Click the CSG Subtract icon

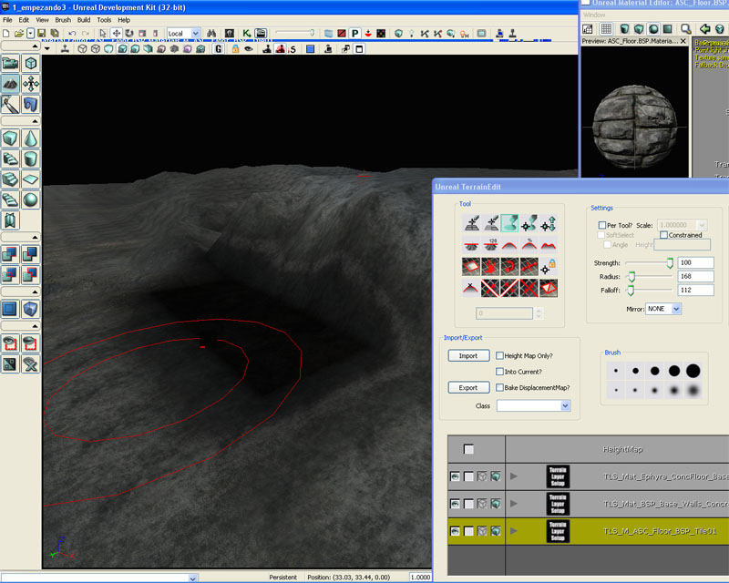coord(31,254)
